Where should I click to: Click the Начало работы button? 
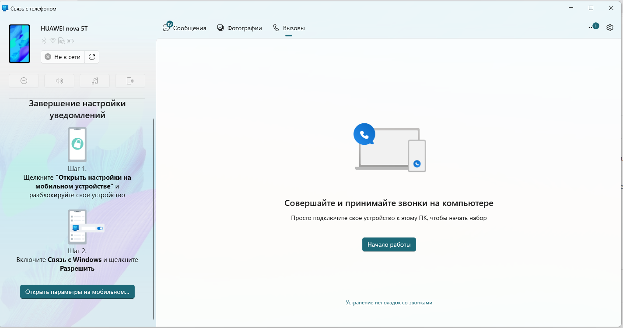click(x=389, y=244)
